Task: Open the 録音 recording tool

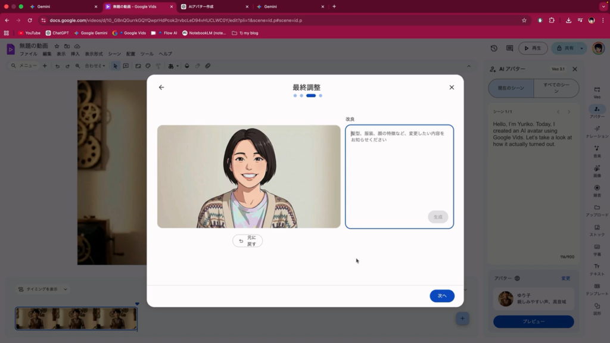Action: tap(597, 190)
